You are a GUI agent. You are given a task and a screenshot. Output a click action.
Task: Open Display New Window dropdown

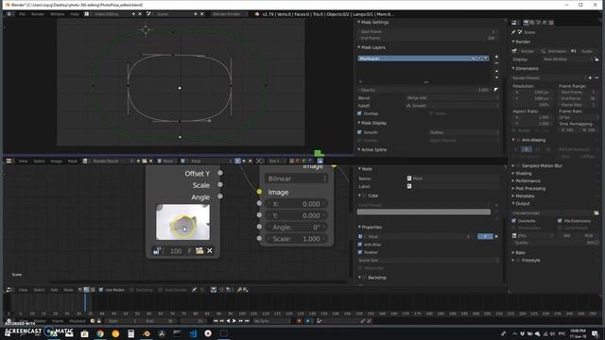(567, 59)
